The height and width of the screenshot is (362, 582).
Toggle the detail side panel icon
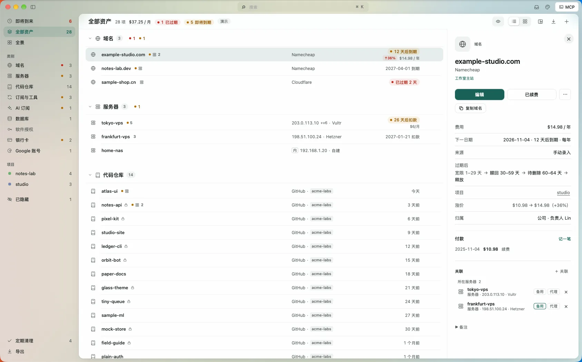point(541,21)
